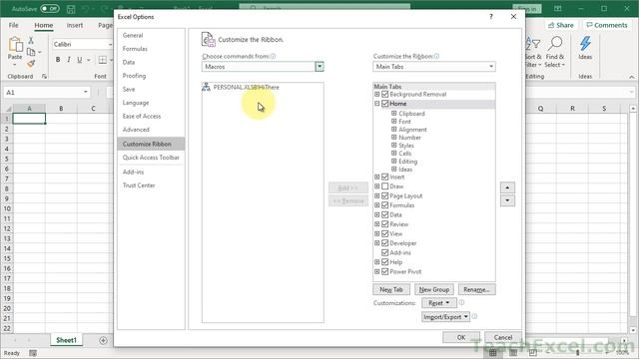The image size is (639, 359).
Task: Click the Ideas lightning icon
Action: (585, 44)
